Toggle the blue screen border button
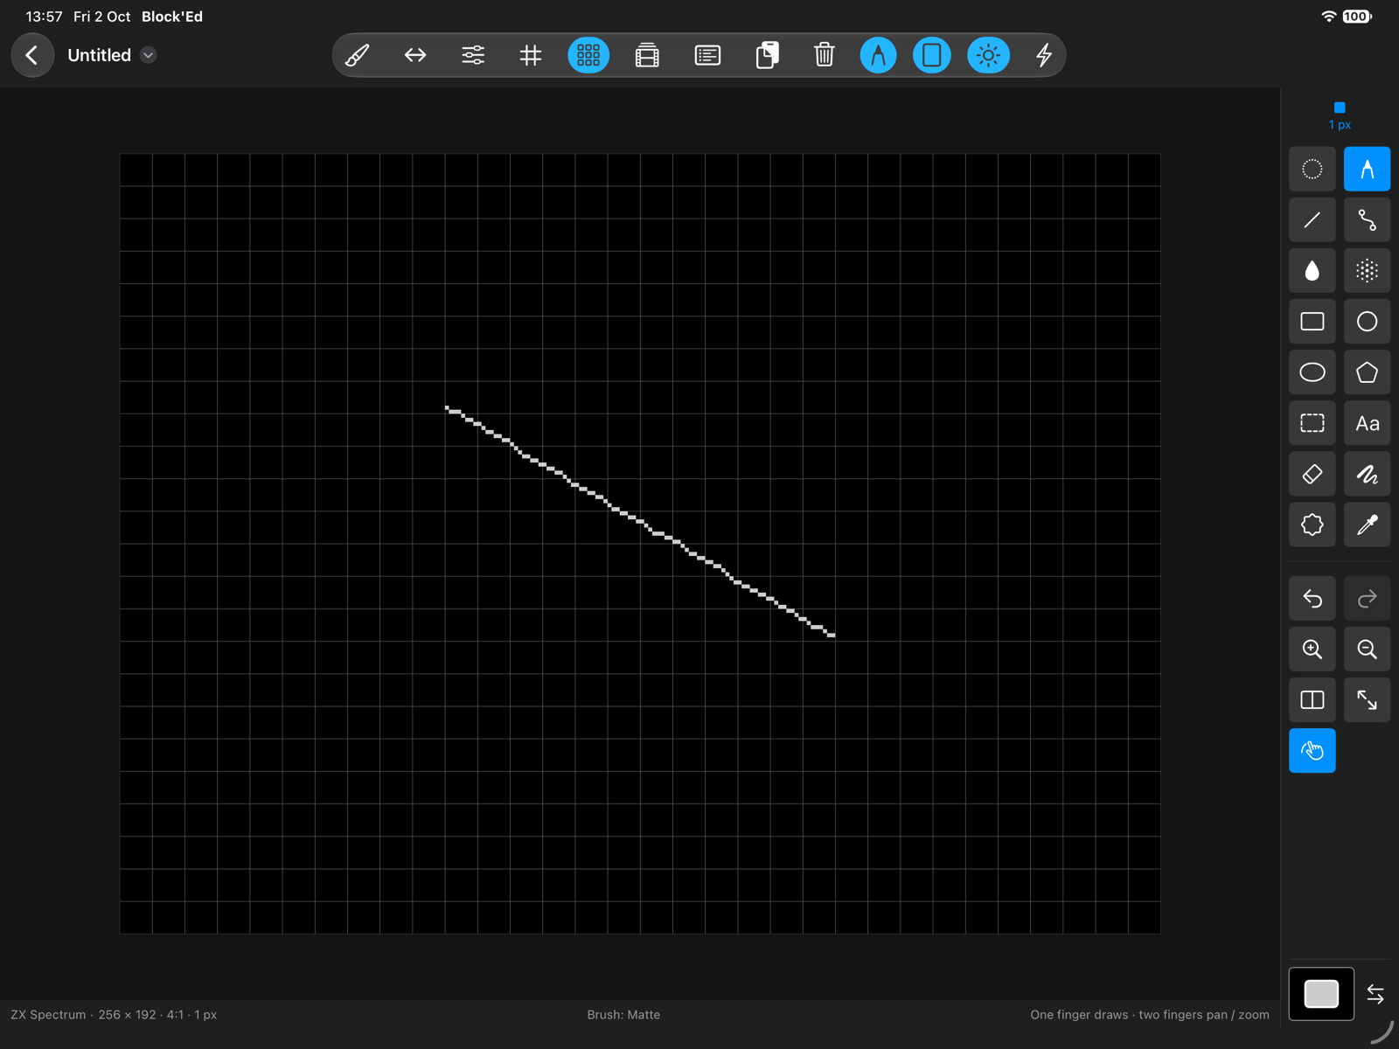Screen dimensions: 1399x1049 pos(932,55)
